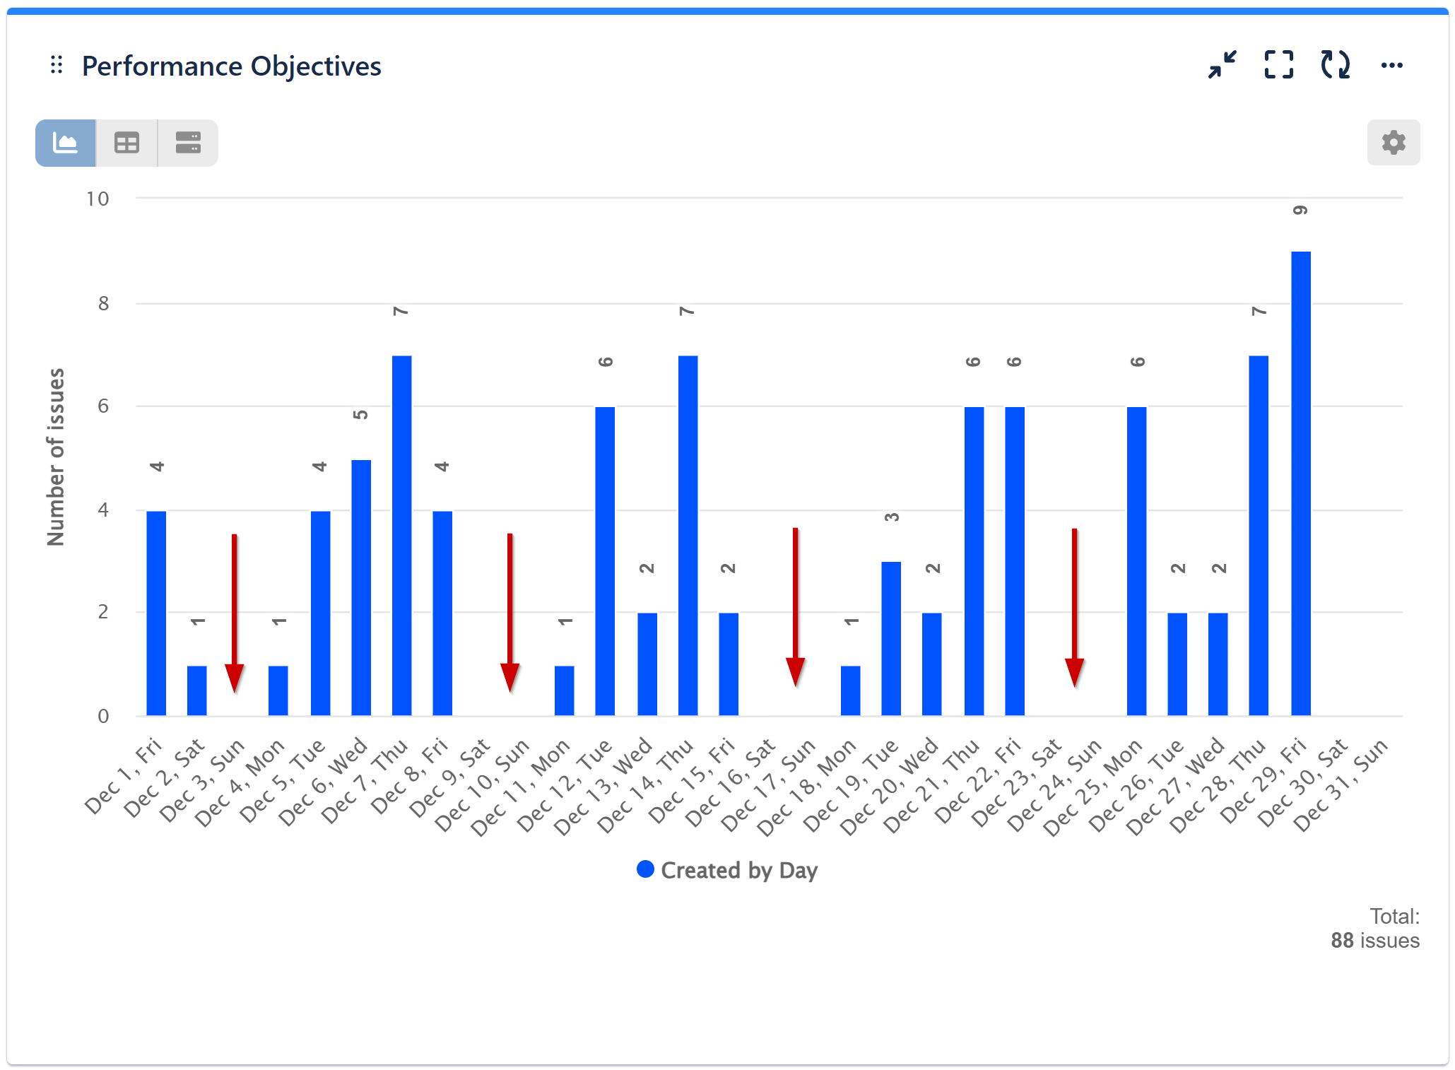This screenshot has height=1070, width=1455.
Task: Expand the gadget options via three-dot menu
Action: 1391,65
